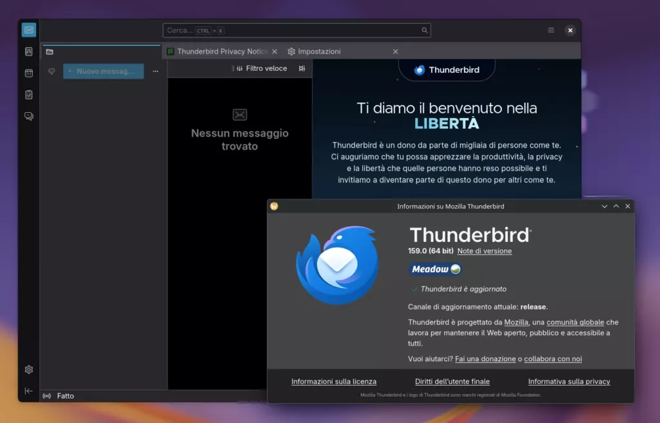Viewport: 660px width, 423px height.
Task: Open the Chat space
Action: (x=28, y=116)
